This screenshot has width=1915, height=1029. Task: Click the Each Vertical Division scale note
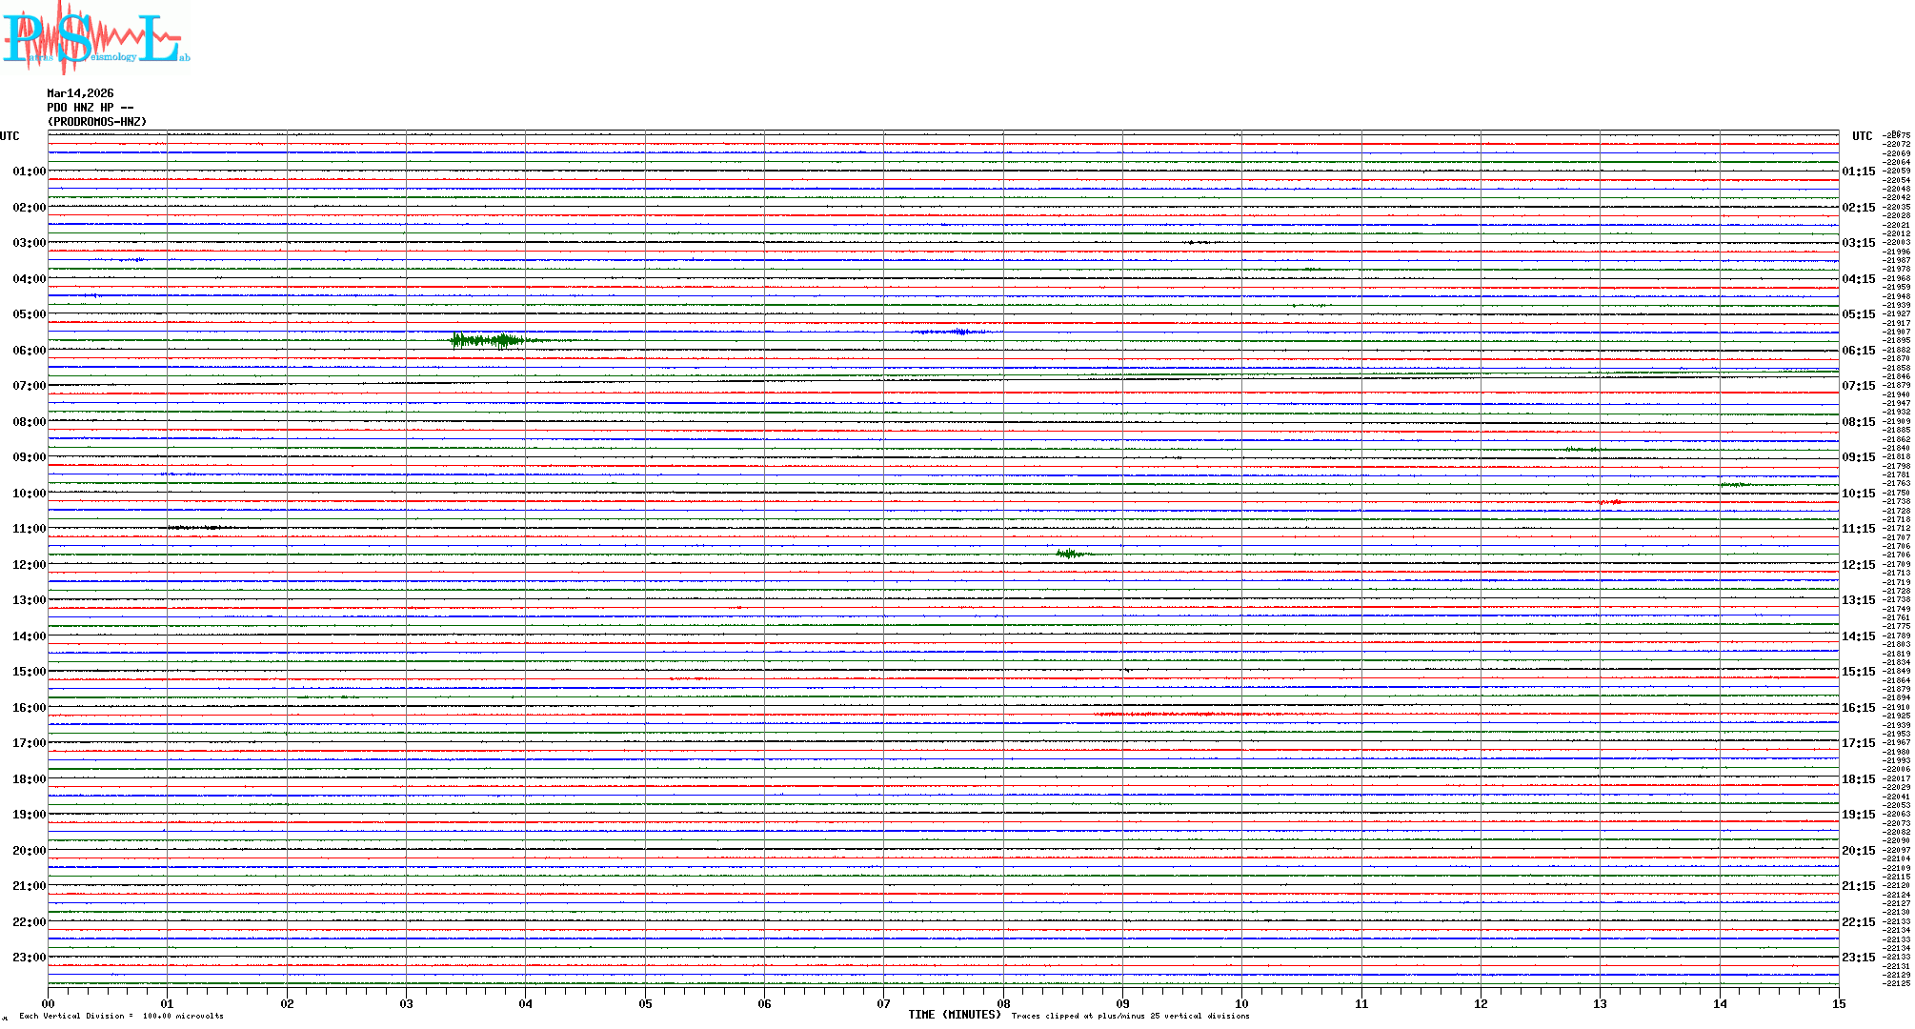(121, 1016)
